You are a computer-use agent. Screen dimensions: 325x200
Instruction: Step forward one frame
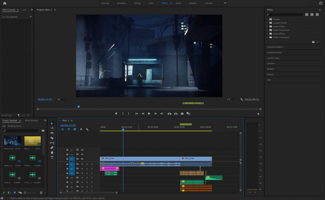156,114
